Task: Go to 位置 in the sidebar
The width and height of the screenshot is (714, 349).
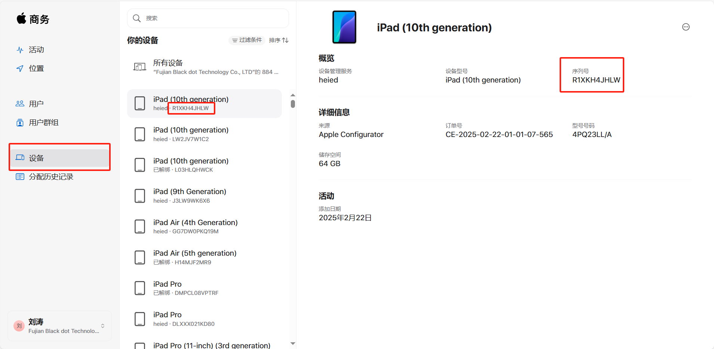Action: tap(37, 68)
